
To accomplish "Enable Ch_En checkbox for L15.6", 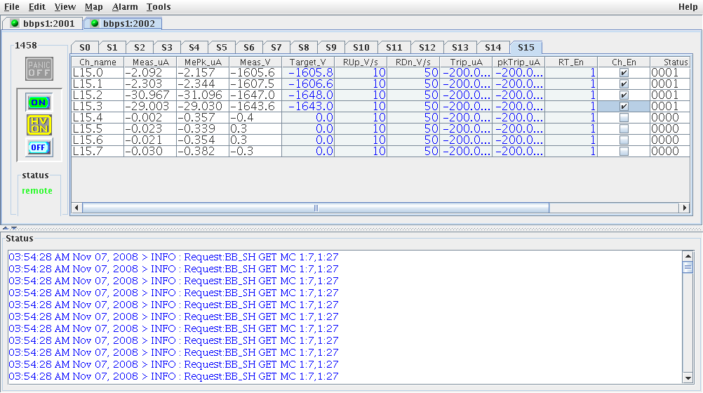I will (624, 140).
